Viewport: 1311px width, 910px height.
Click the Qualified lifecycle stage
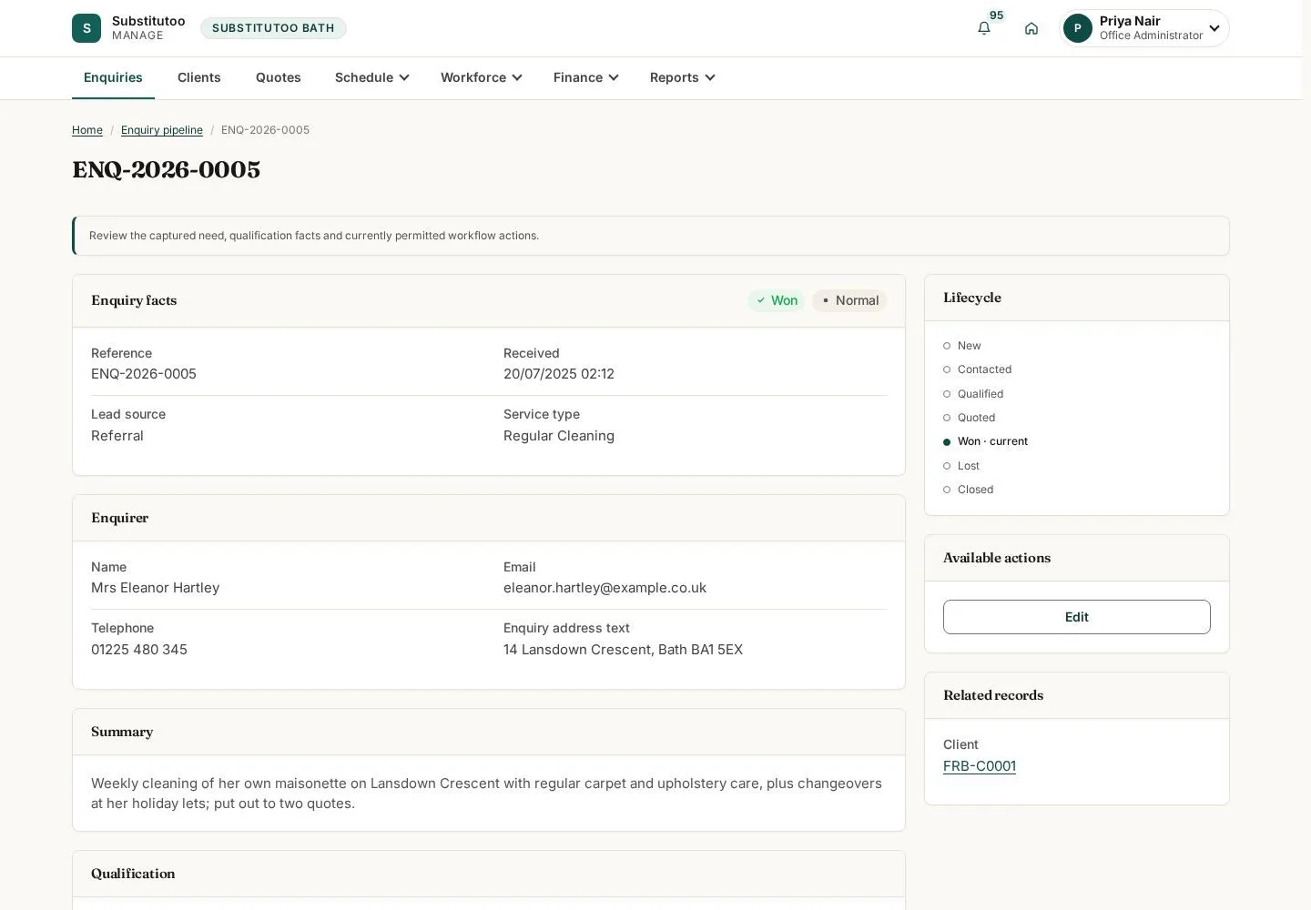(x=973, y=394)
